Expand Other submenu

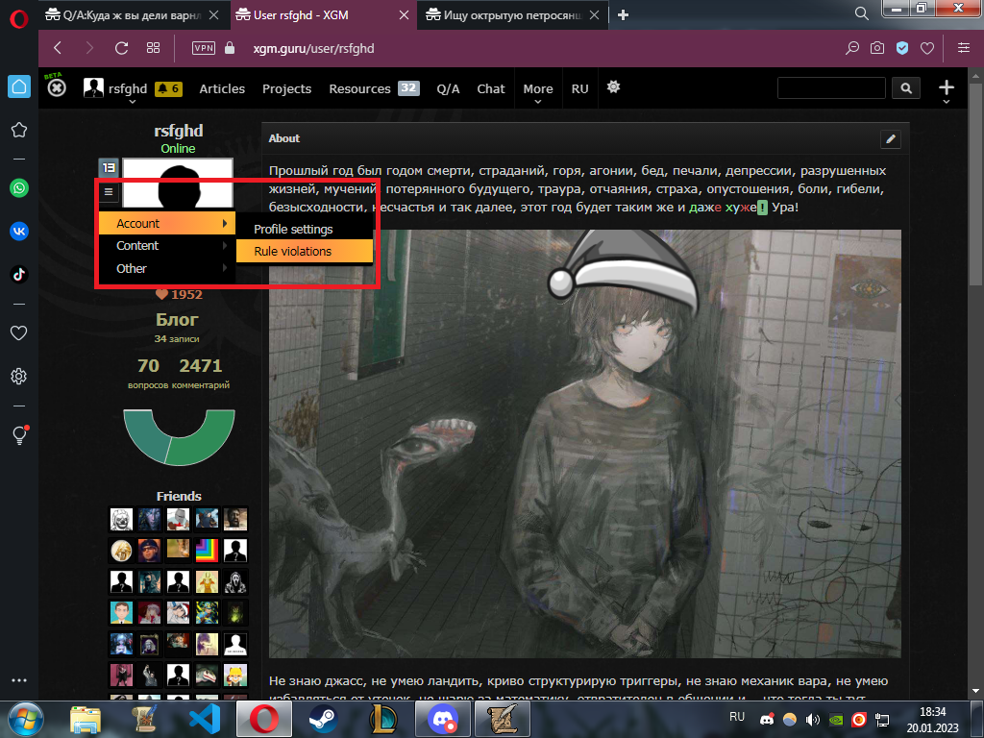click(167, 269)
